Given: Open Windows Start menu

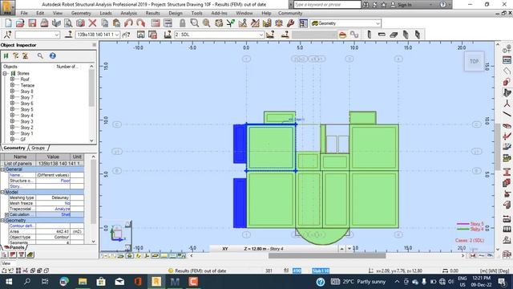Looking at the screenshot, I should [9, 282].
